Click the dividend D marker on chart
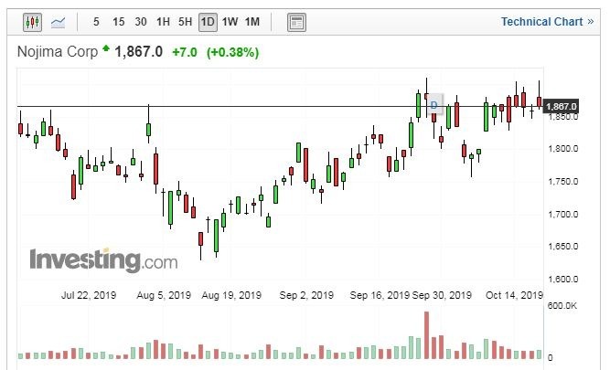 (434, 105)
